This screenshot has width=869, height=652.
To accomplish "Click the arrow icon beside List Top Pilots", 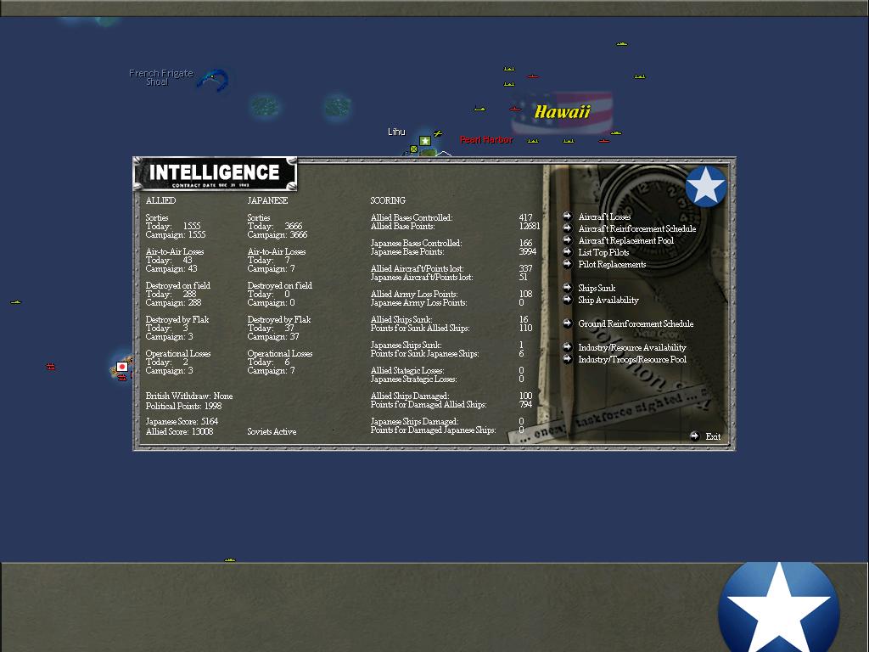I will click(x=567, y=251).
